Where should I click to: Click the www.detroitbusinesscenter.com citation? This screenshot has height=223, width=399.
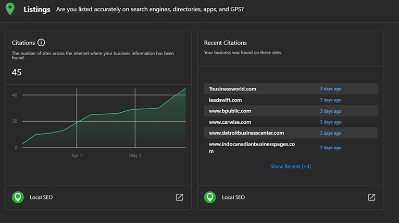pos(246,133)
